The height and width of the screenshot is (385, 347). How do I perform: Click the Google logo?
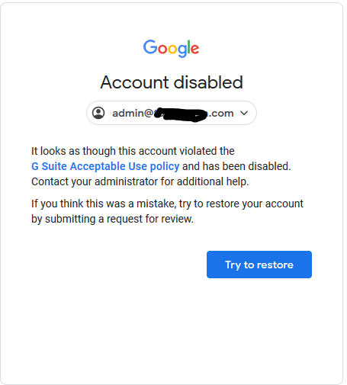[171, 48]
